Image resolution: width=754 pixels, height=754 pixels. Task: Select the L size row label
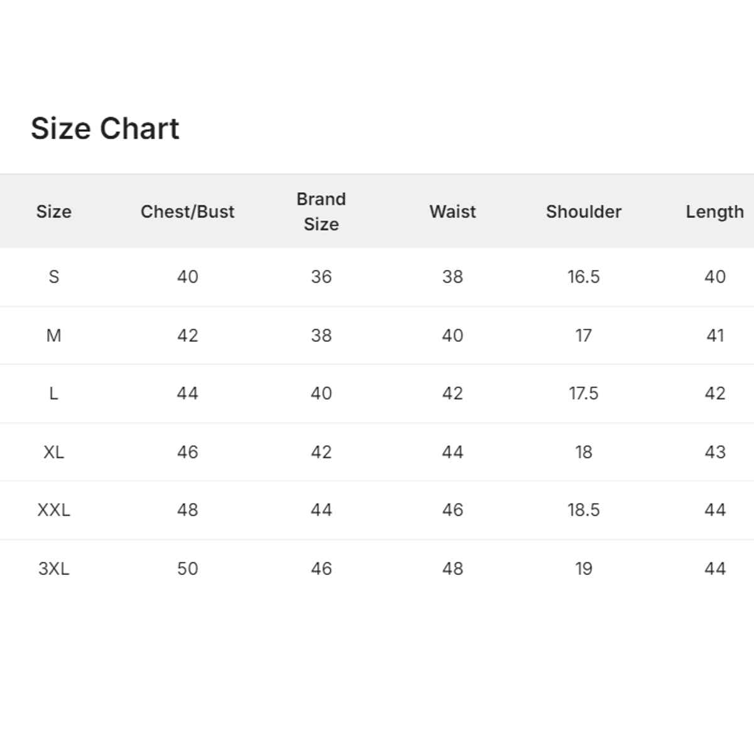tap(53, 393)
